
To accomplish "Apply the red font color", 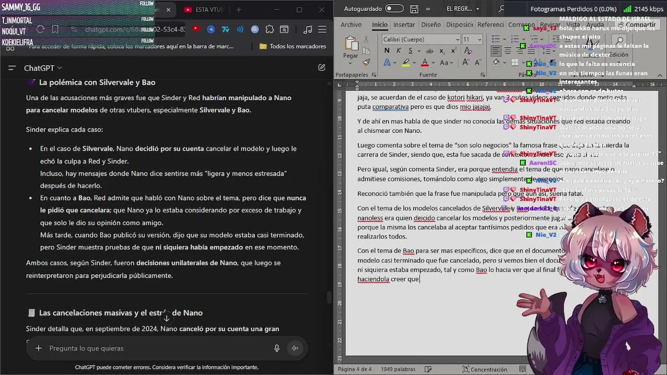I will 425,63.
